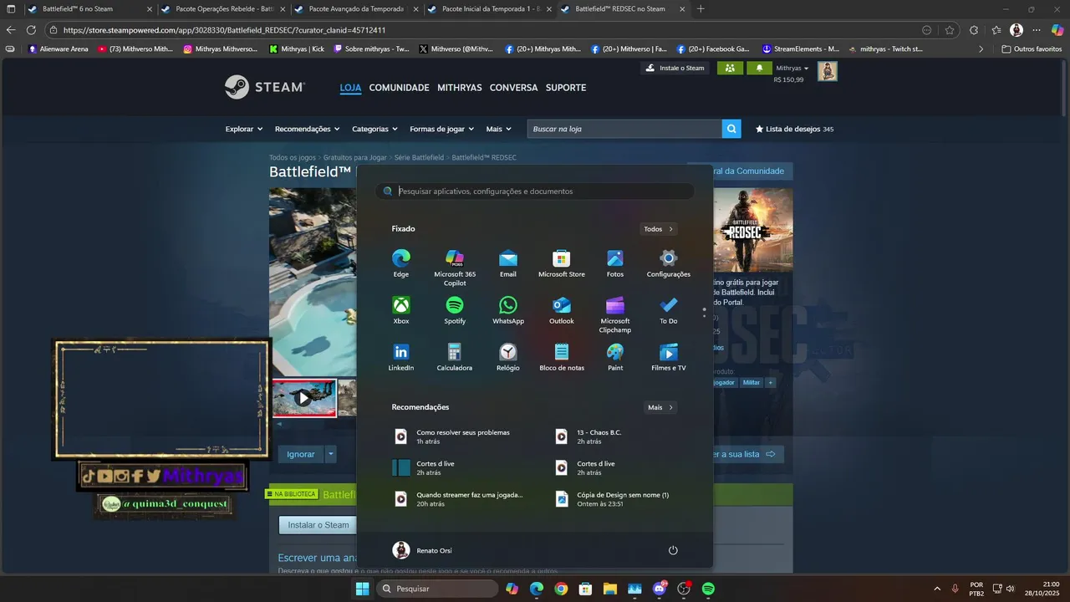Click the Start menu power button
1070x602 pixels.
tap(673, 550)
